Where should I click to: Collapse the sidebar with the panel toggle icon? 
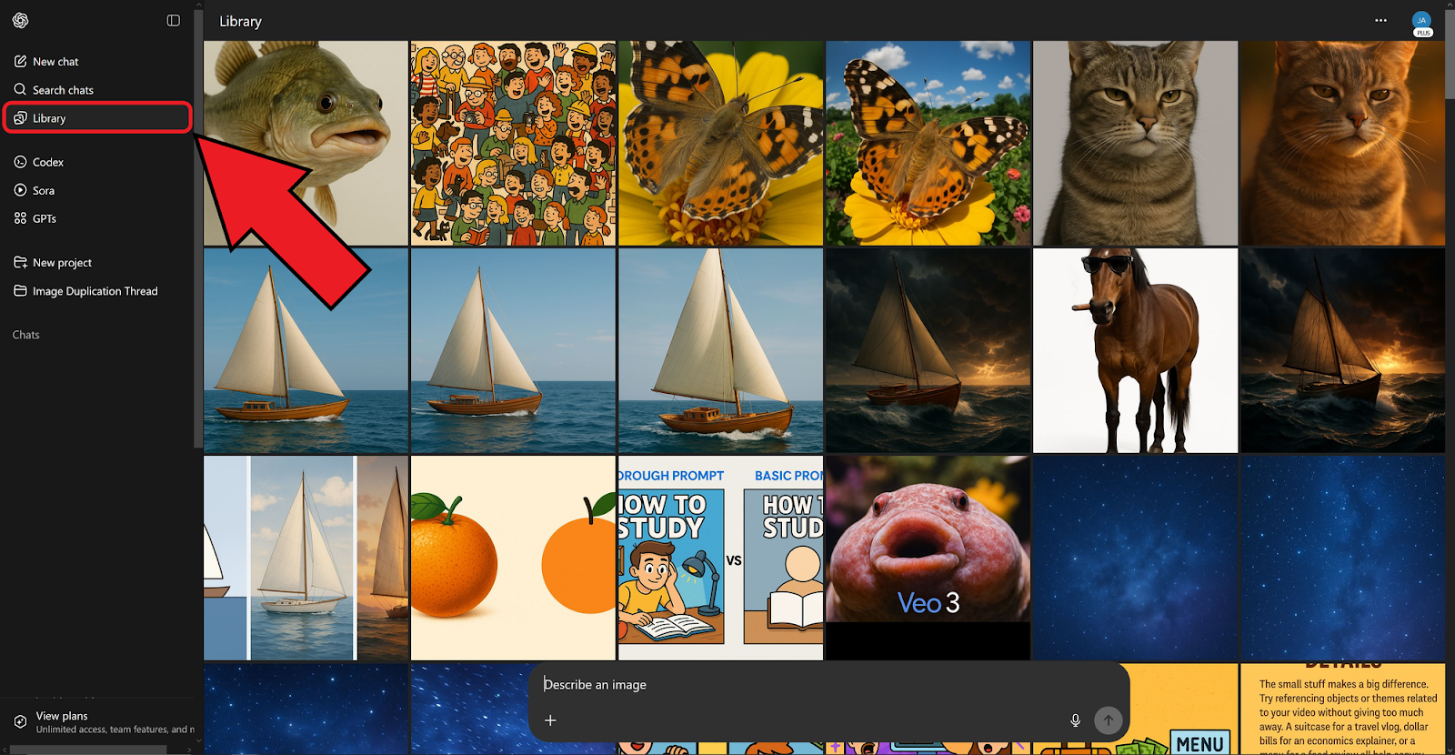tap(174, 20)
